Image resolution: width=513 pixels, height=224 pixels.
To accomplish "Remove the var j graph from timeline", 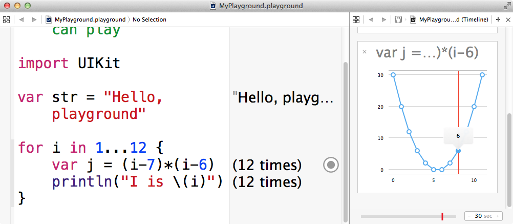I will 365,52.
